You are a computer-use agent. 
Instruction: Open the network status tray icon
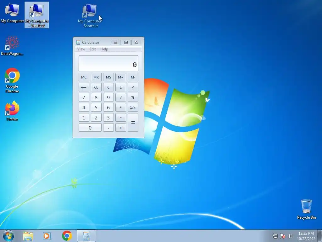[x=275, y=236]
